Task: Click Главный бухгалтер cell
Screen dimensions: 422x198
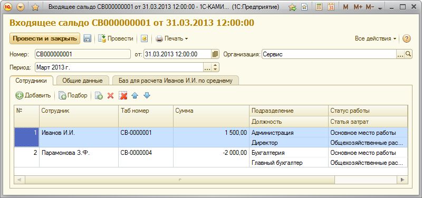Action: tap(289, 163)
